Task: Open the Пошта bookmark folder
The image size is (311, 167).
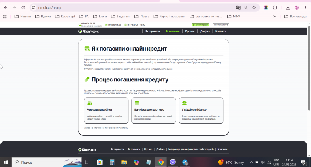Action: (142, 17)
